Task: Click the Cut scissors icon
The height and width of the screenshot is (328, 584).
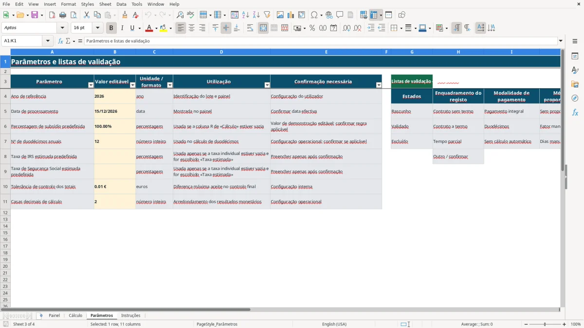Action: [87, 15]
